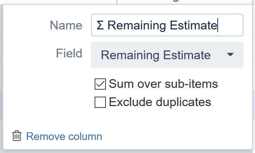Click the checkmark next to Sum over sub-items
Viewport: 255px width, 153px height.
pyautogui.click(x=100, y=84)
